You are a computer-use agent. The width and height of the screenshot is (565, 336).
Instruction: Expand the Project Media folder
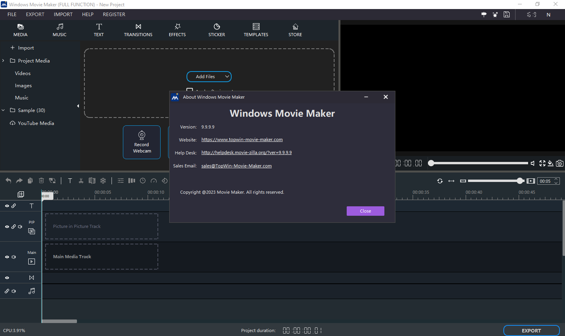coord(3,61)
